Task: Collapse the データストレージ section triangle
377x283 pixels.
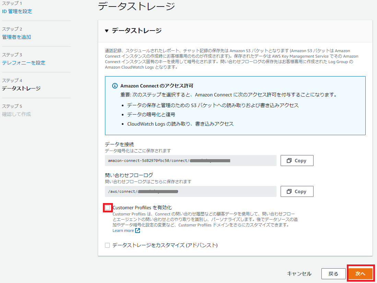Action: tap(107, 31)
